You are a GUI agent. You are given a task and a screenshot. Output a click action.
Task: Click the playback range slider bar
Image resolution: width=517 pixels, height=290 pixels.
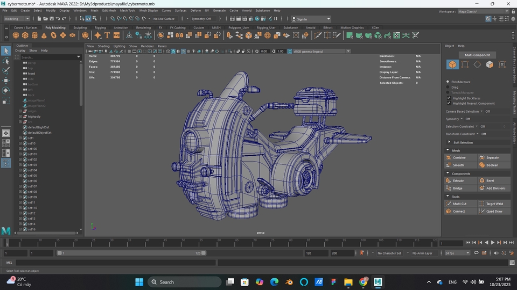tap(131, 253)
